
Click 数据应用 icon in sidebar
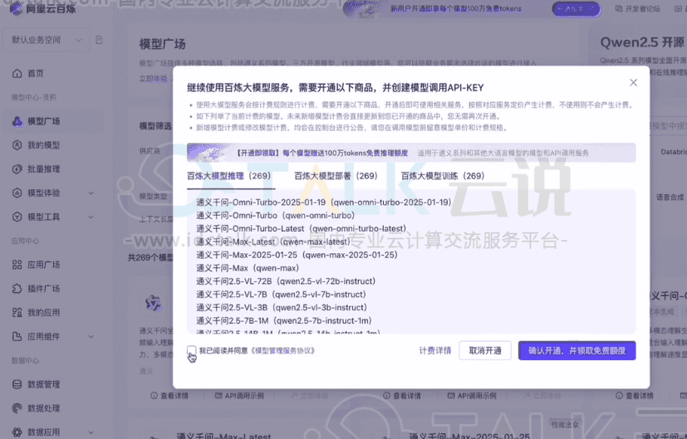17,432
